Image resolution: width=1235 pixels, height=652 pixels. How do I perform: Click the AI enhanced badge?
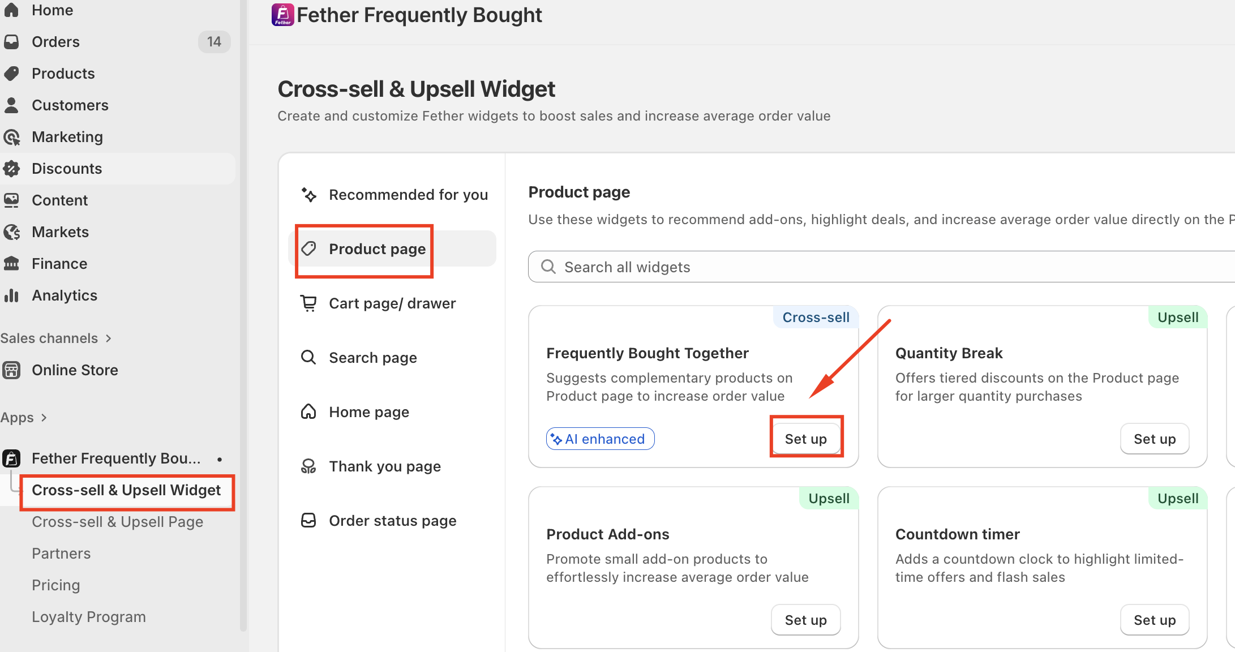[600, 439]
